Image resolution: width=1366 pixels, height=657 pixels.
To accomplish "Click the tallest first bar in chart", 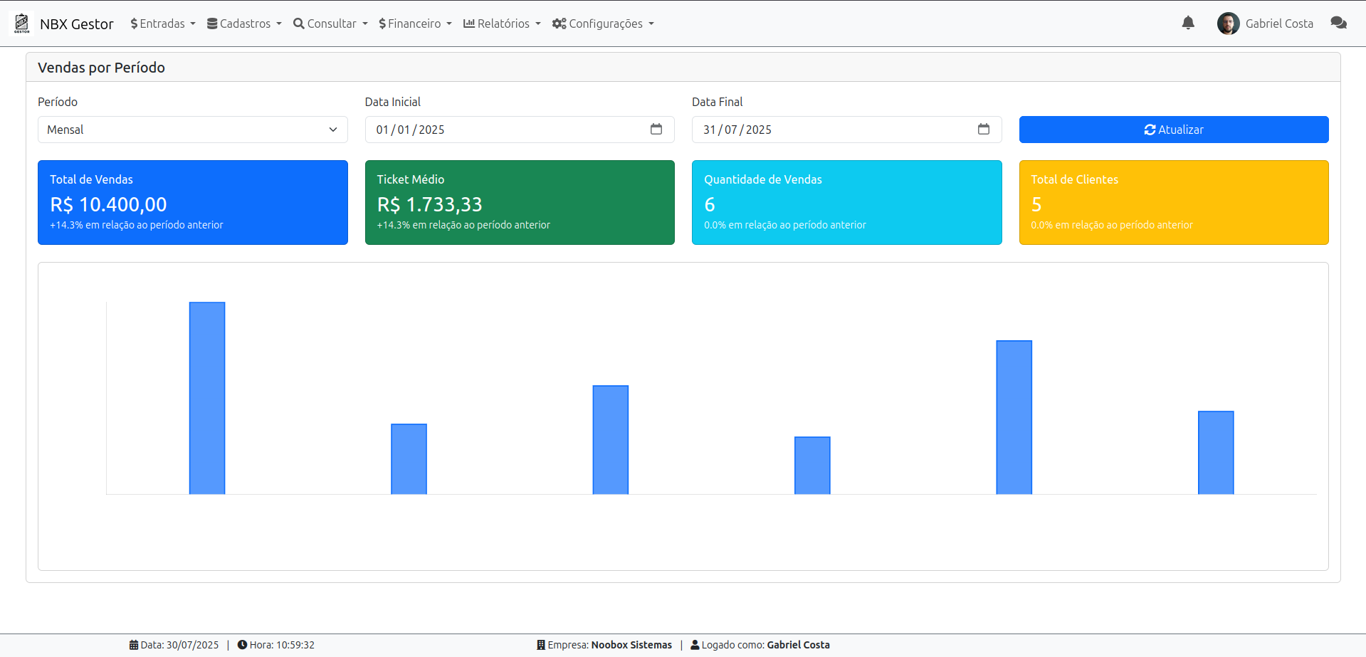I will (x=207, y=398).
